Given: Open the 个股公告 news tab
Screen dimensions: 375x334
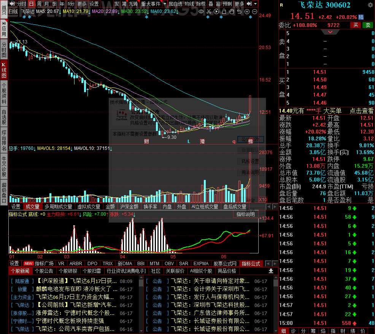Looking at the screenshot, I should (44, 271).
